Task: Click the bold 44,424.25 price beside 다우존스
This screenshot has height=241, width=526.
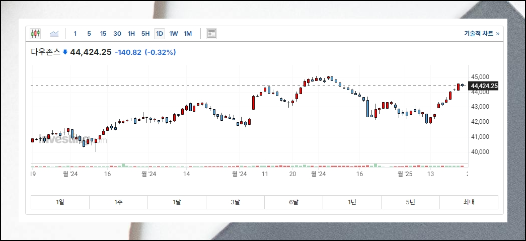Action: pos(91,52)
